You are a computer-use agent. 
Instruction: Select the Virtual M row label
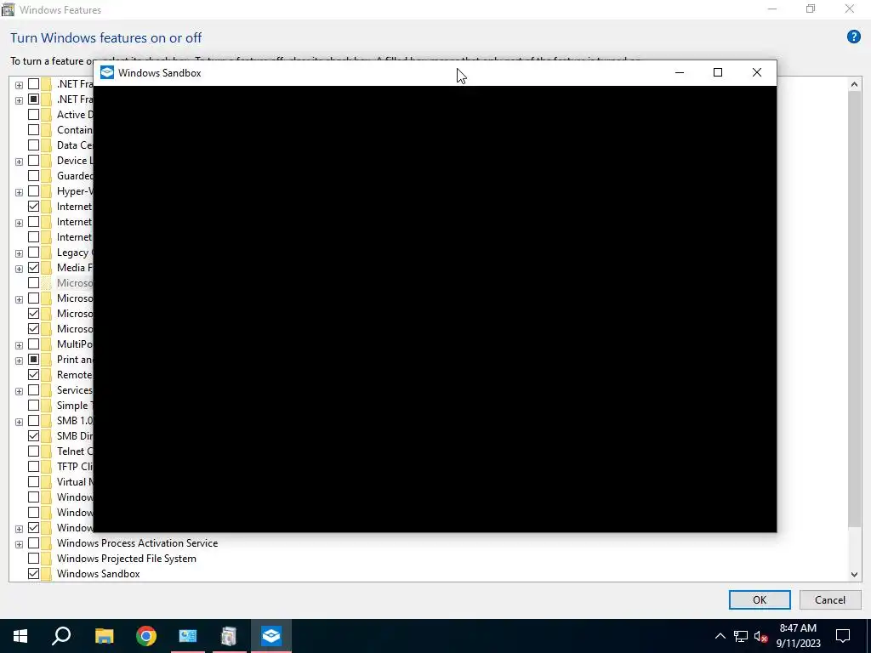75,482
